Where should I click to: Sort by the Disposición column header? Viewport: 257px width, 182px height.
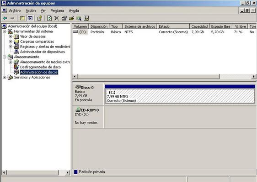99,26
